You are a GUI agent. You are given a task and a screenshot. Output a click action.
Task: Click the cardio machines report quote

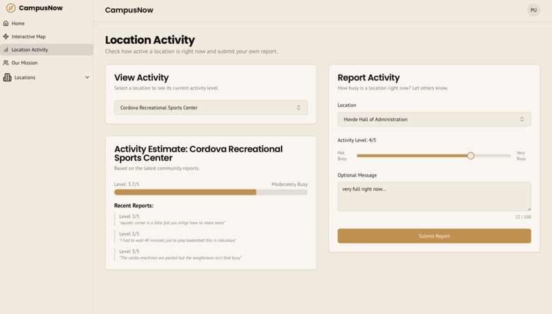pyautogui.click(x=180, y=258)
